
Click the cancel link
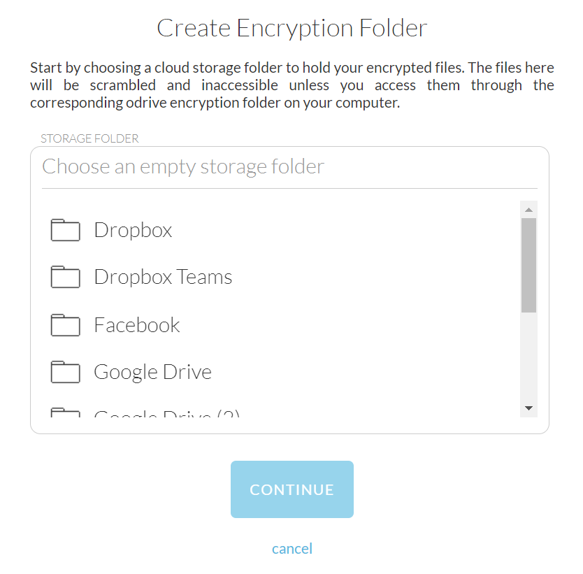[292, 549]
